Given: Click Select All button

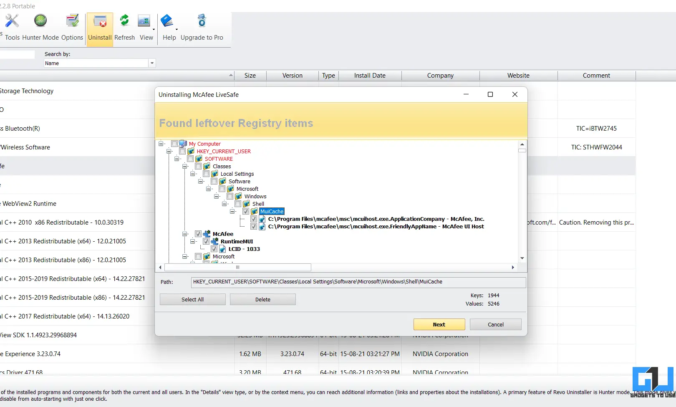Looking at the screenshot, I should (192, 299).
